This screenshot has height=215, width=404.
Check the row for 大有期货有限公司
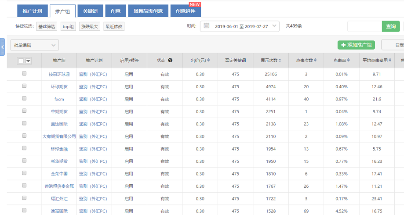tap(24, 136)
